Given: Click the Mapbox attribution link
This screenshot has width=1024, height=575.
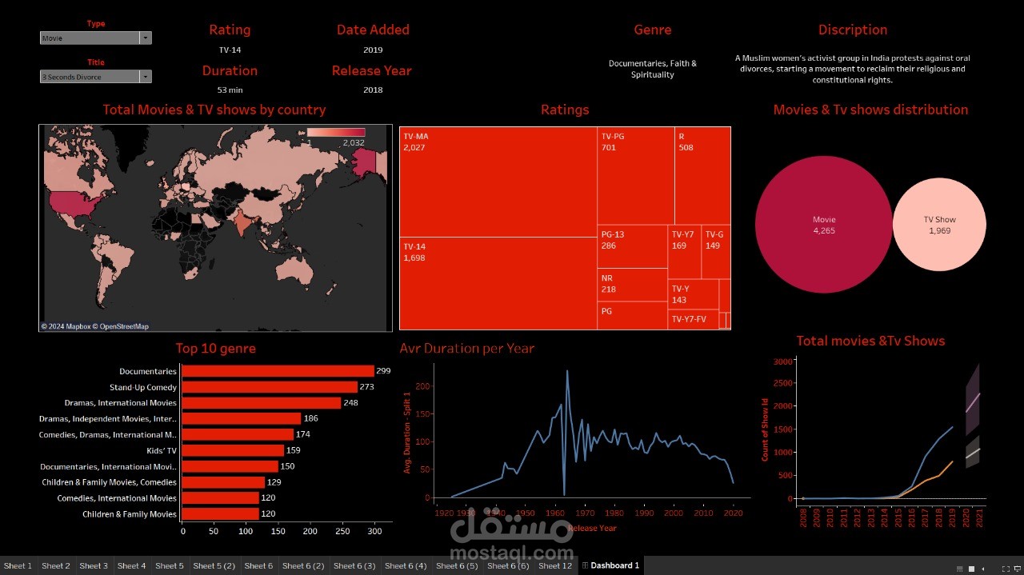Looking at the screenshot, I should tap(67, 325).
